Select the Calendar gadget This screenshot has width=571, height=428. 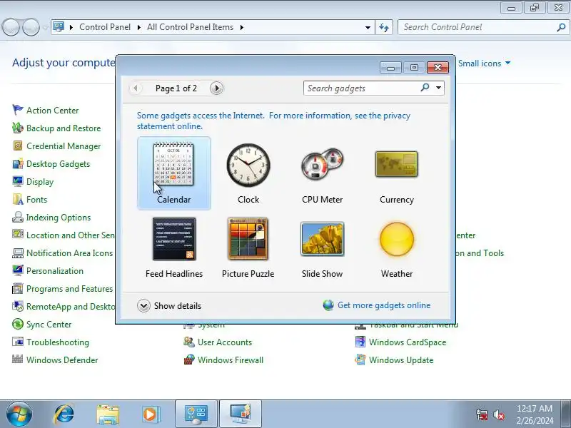click(173, 173)
